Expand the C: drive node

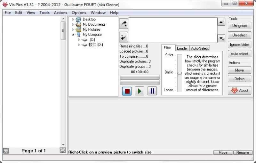[x=79, y=40]
